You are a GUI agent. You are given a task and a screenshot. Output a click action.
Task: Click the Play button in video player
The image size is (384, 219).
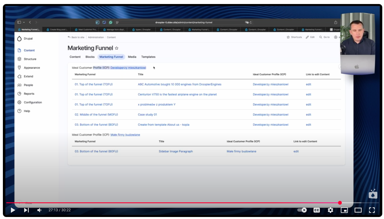coord(13,210)
